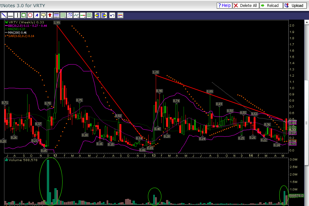Image resolution: width=309 pixels, height=206 pixels.
Task: Click the 1.99 peak price label
Action: [57, 22]
